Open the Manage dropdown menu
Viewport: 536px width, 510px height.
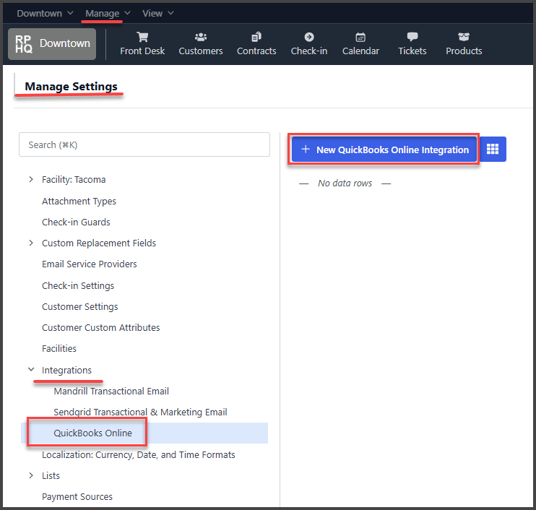108,13
